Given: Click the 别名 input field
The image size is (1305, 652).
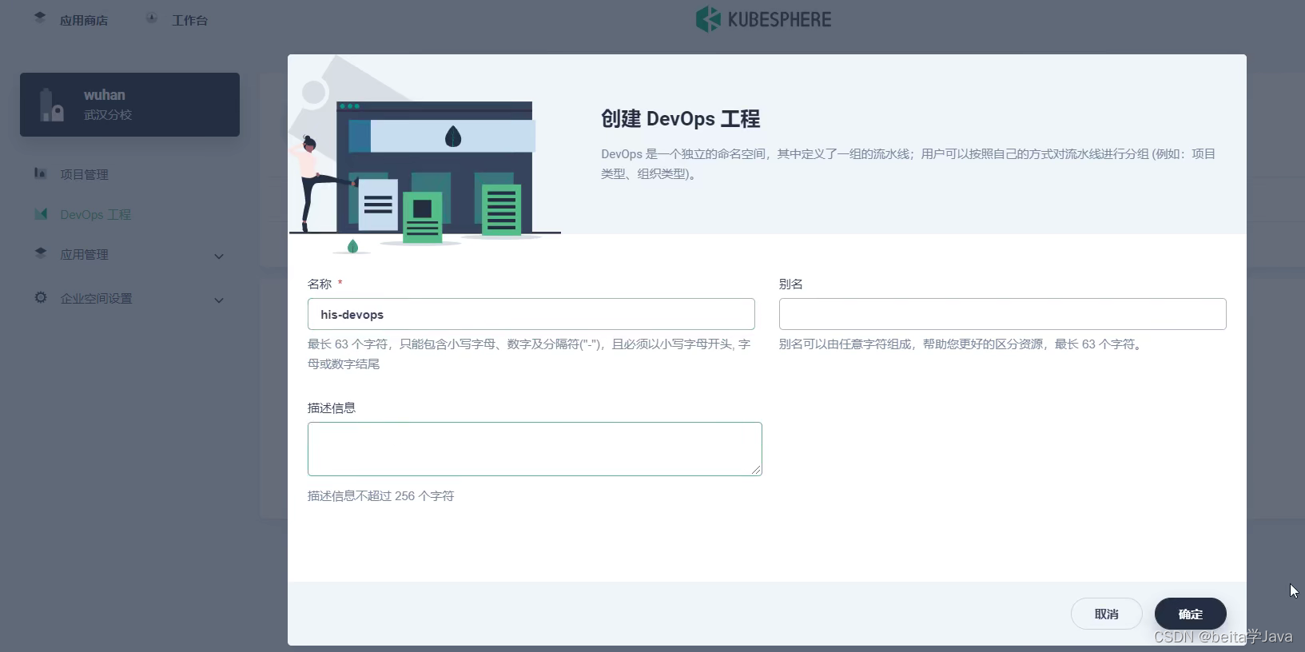Looking at the screenshot, I should pos(1002,314).
